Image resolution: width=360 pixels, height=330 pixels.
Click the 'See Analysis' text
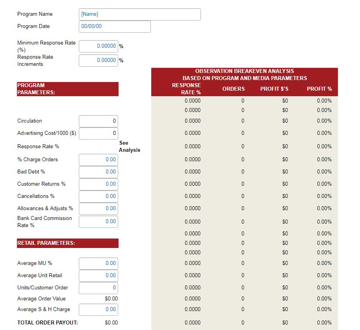130,146
